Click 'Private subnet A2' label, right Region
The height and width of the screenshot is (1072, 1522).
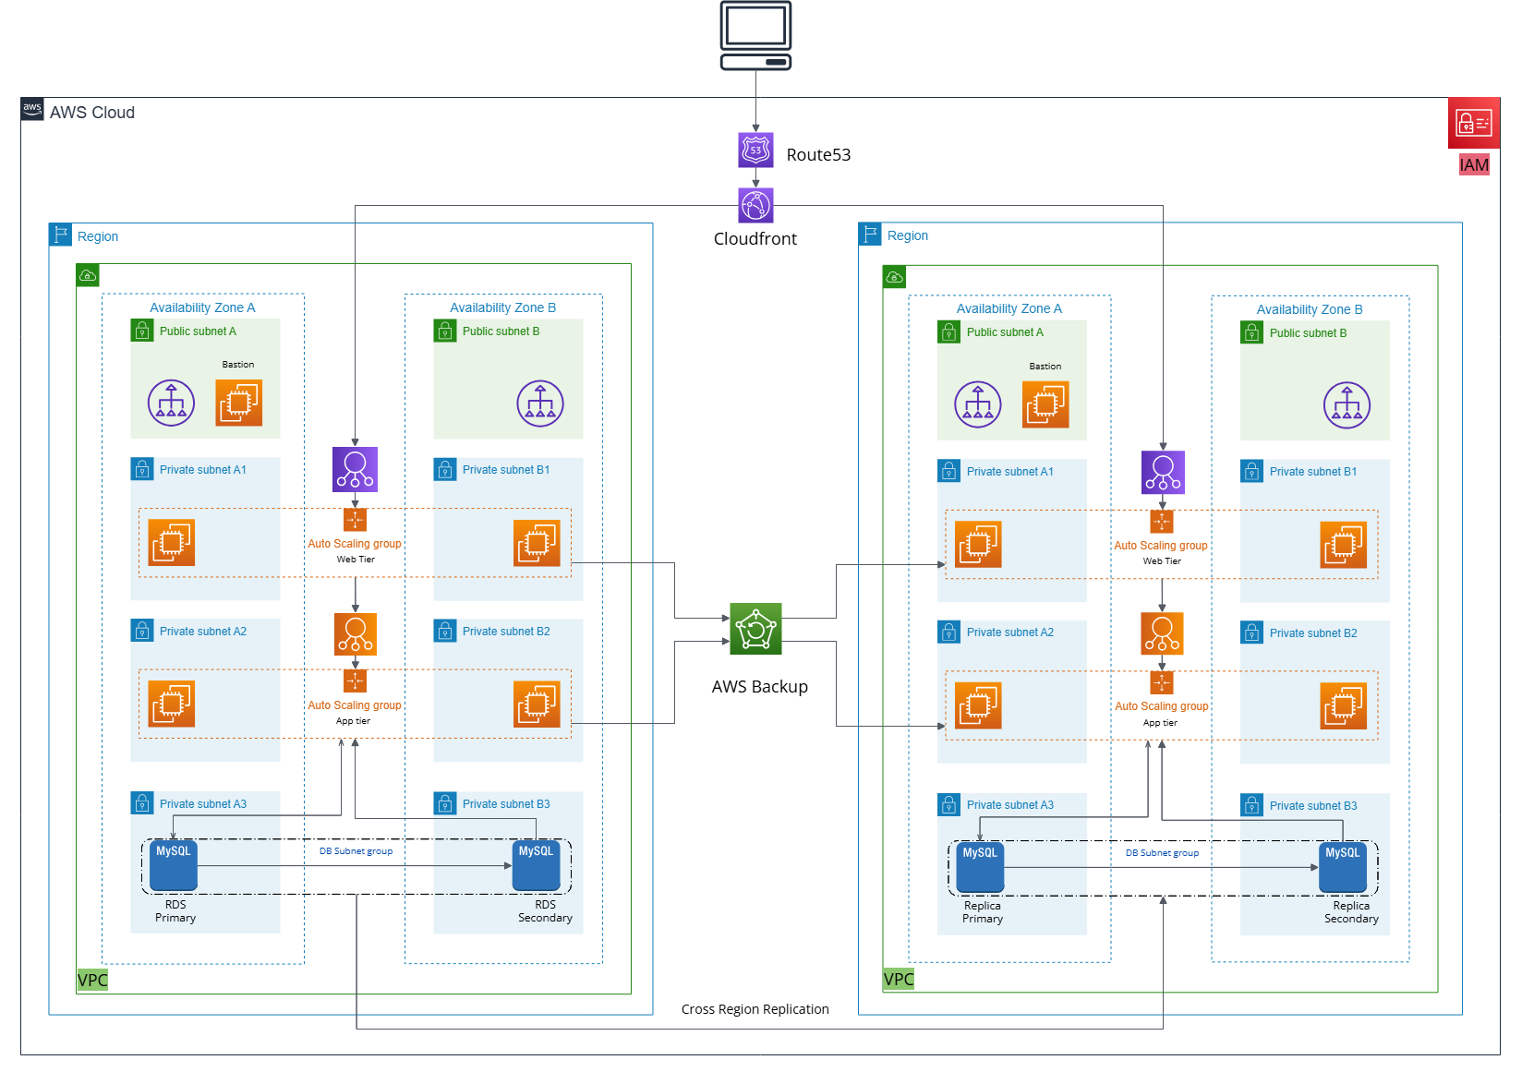pyautogui.click(x=1010, y=632)
